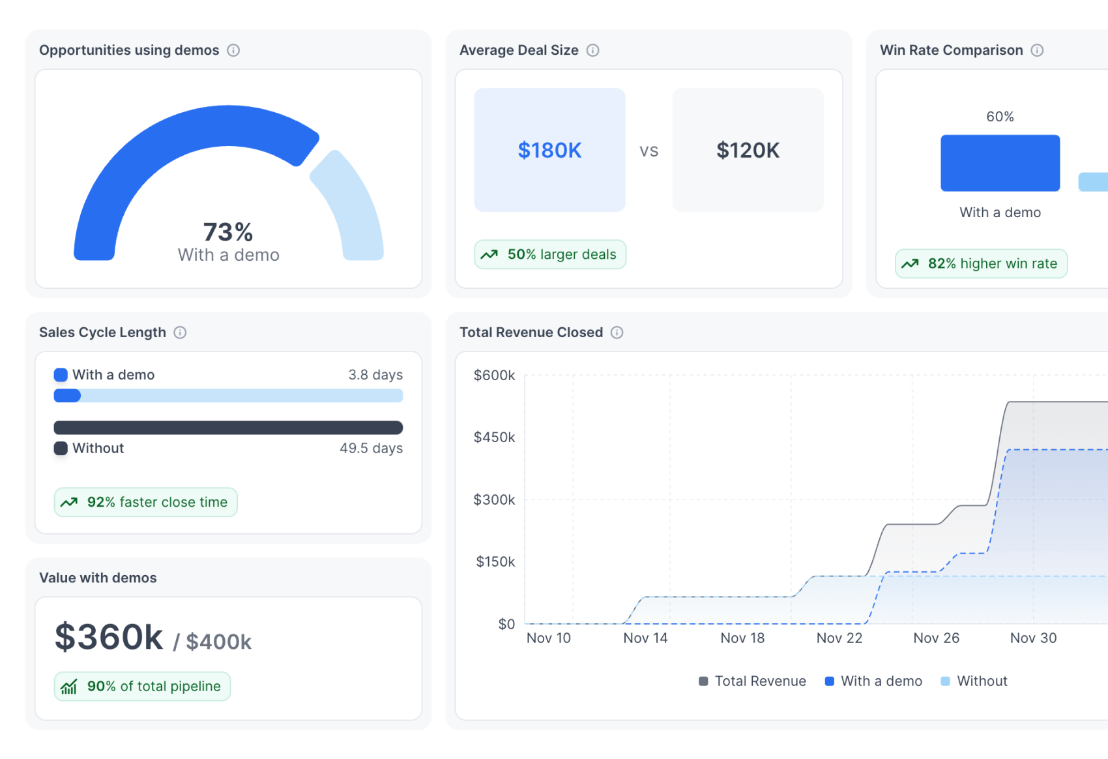Image resolution: width=1108 pixels, height=759 pixels.
Task: Click blue With a demo legend swatch in Sales Cycle
Action: (x=61, y=375)
